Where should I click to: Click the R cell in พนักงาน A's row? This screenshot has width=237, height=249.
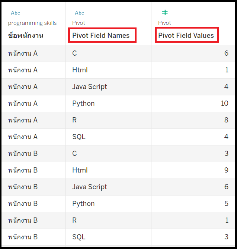(x=74, y=120)
